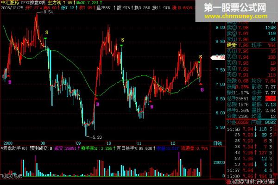
Task: Click the 2008 label on time axis
Action: click(x=8, y=143)
